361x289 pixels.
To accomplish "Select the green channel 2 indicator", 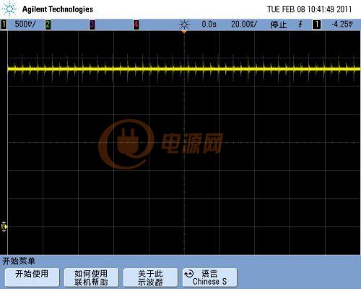I will pos(48,25).
